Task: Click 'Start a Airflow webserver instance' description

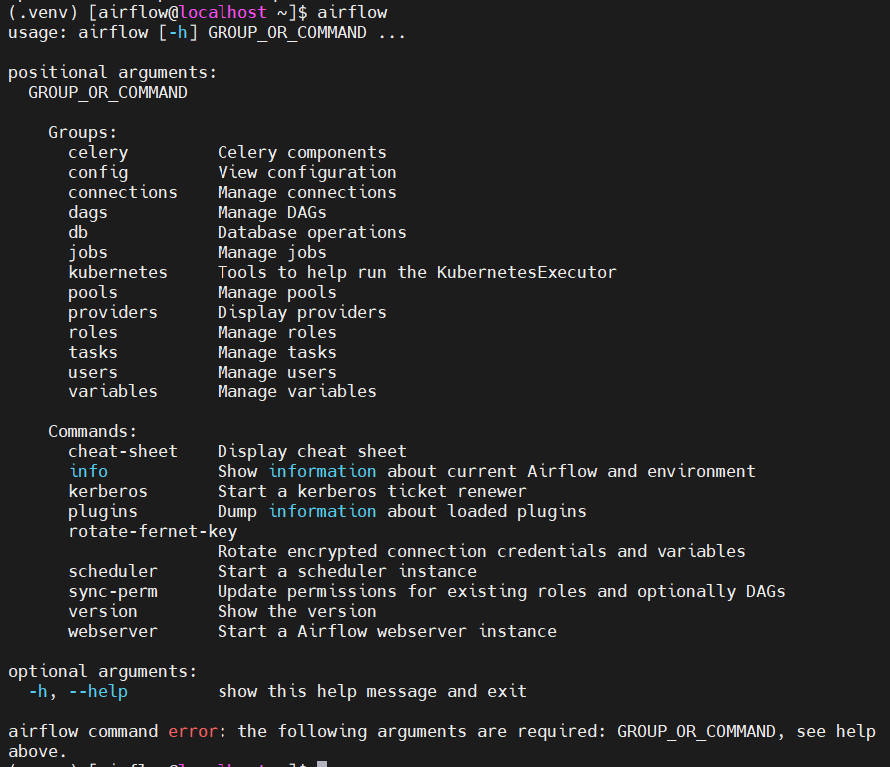Action: 387,632
